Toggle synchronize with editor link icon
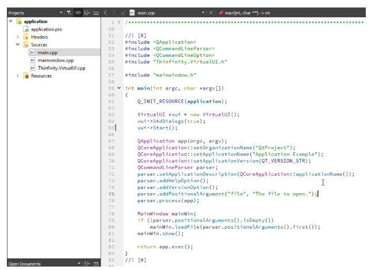The width and height of the screenshot is (375, 270). pos(78,13)
